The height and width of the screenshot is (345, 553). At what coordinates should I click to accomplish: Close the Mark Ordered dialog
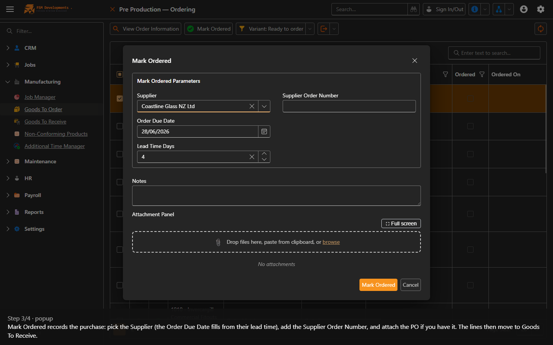point(415,61)
